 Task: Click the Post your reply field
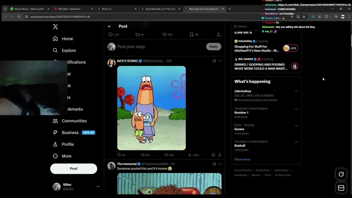[x=160, y=47]
